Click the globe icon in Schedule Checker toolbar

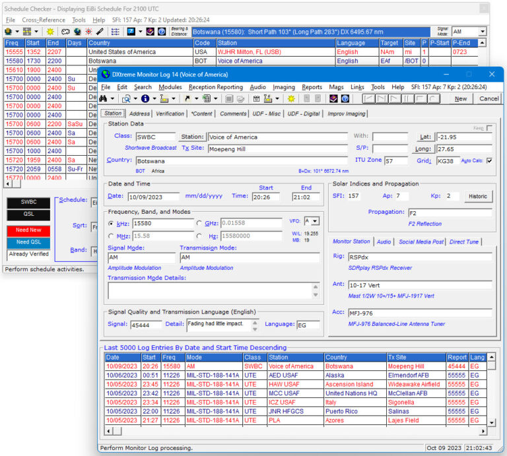click(77, 32)
